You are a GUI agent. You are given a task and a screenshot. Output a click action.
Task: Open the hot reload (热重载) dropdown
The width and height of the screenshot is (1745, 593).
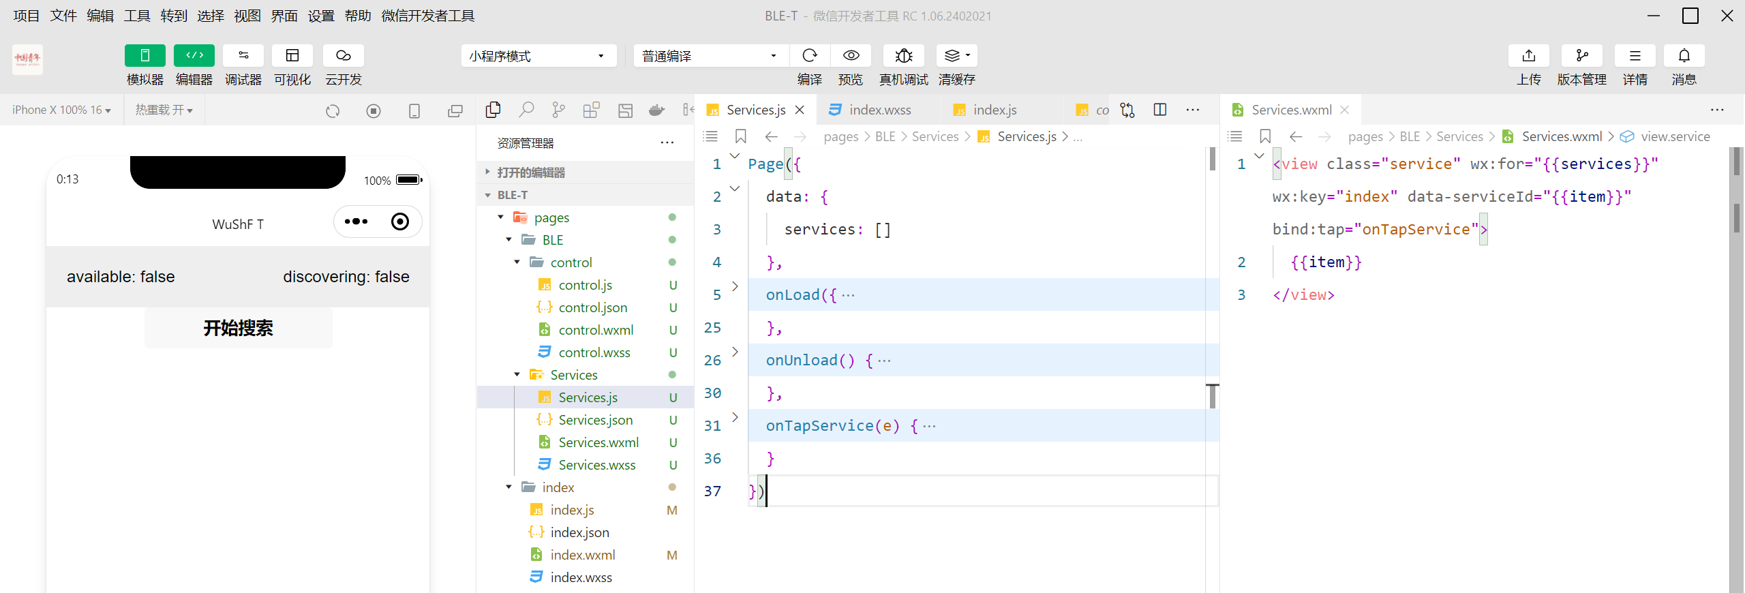164,110
